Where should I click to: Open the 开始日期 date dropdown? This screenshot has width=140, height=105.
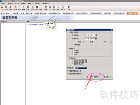tap(95, 35)
